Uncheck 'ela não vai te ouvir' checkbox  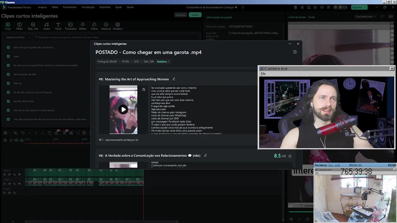tap(8, 101)
